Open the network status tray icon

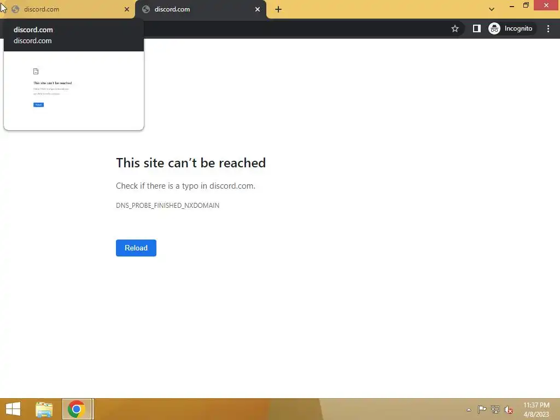click(495, 410)
